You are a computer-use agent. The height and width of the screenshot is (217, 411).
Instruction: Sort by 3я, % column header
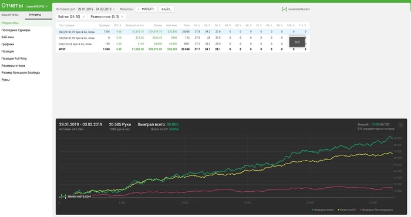(218, 25)
